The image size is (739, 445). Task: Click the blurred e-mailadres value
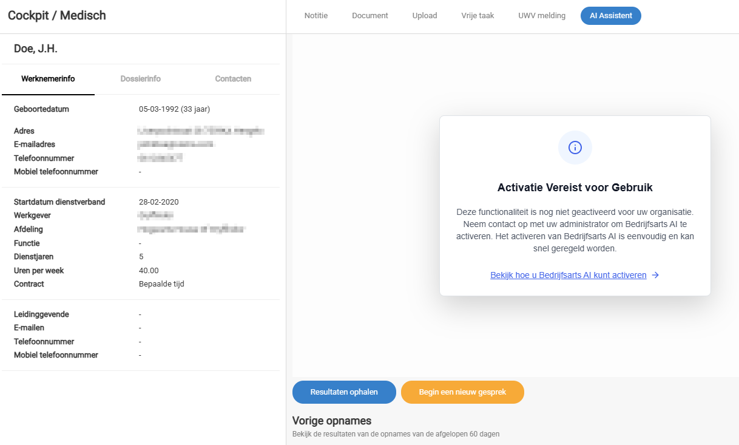[177, 144]
